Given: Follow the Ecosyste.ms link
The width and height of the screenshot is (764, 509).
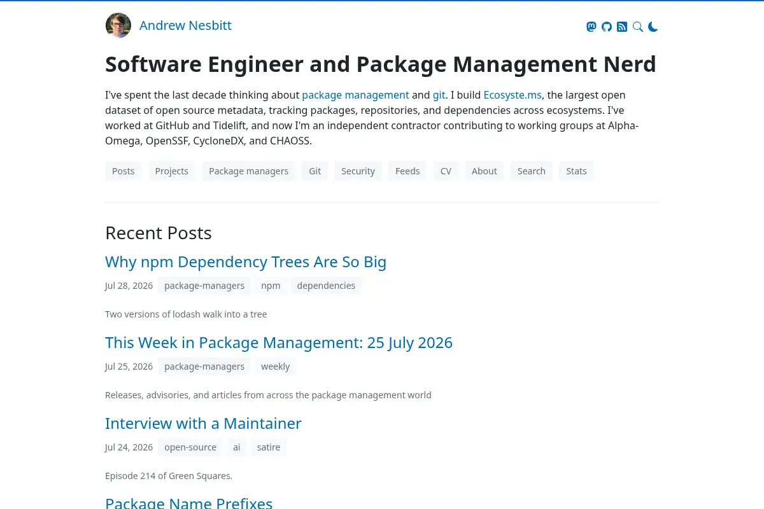Looking at the screenshot, I should pyautogui.click(x=513, y=95).
